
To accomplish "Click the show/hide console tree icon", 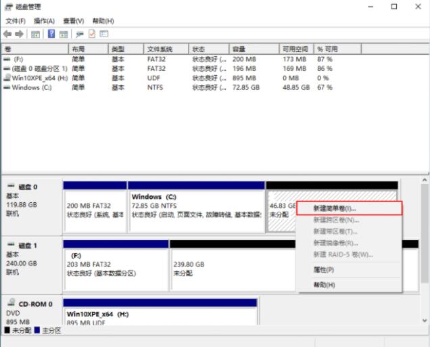I will pyautogui.click(x=35, y=34).
